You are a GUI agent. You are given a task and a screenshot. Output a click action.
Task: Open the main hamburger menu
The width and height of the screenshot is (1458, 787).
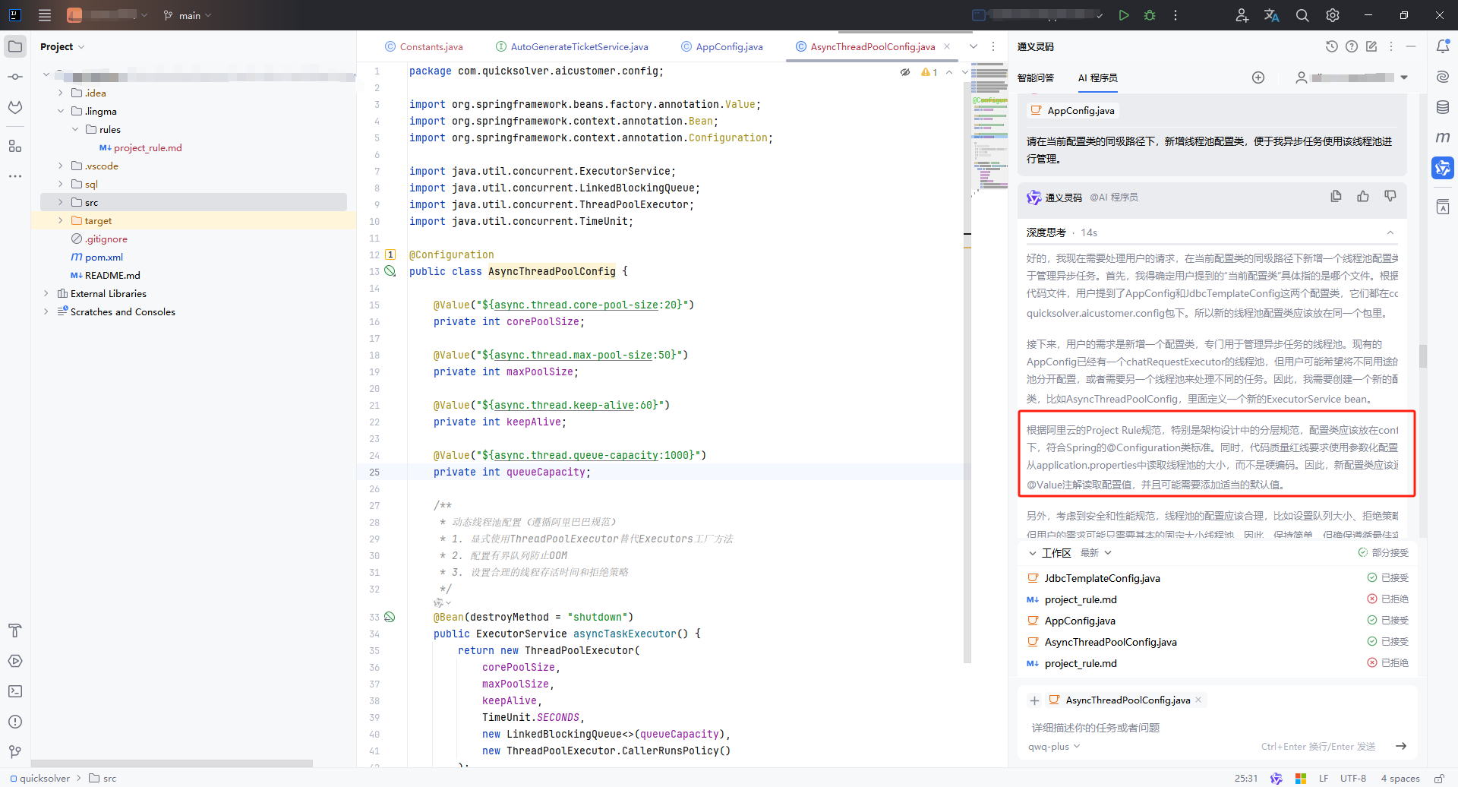tap(45, 15)
